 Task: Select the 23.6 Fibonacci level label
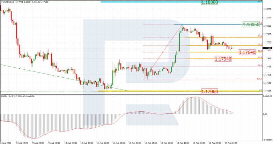[x=260, y=36]
